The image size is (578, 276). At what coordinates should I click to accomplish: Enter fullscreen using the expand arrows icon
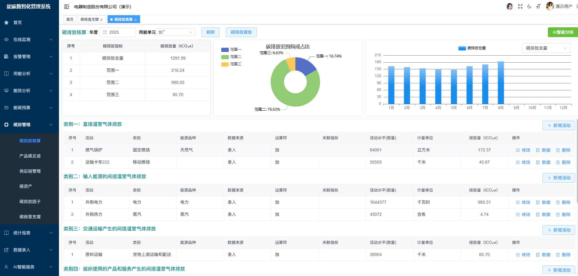[520, 6]
